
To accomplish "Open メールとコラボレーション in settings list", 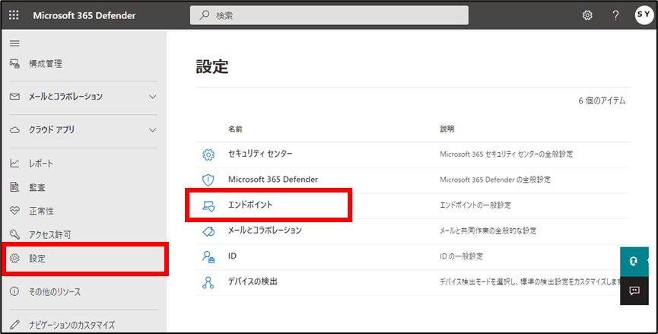I will (265, 231).
